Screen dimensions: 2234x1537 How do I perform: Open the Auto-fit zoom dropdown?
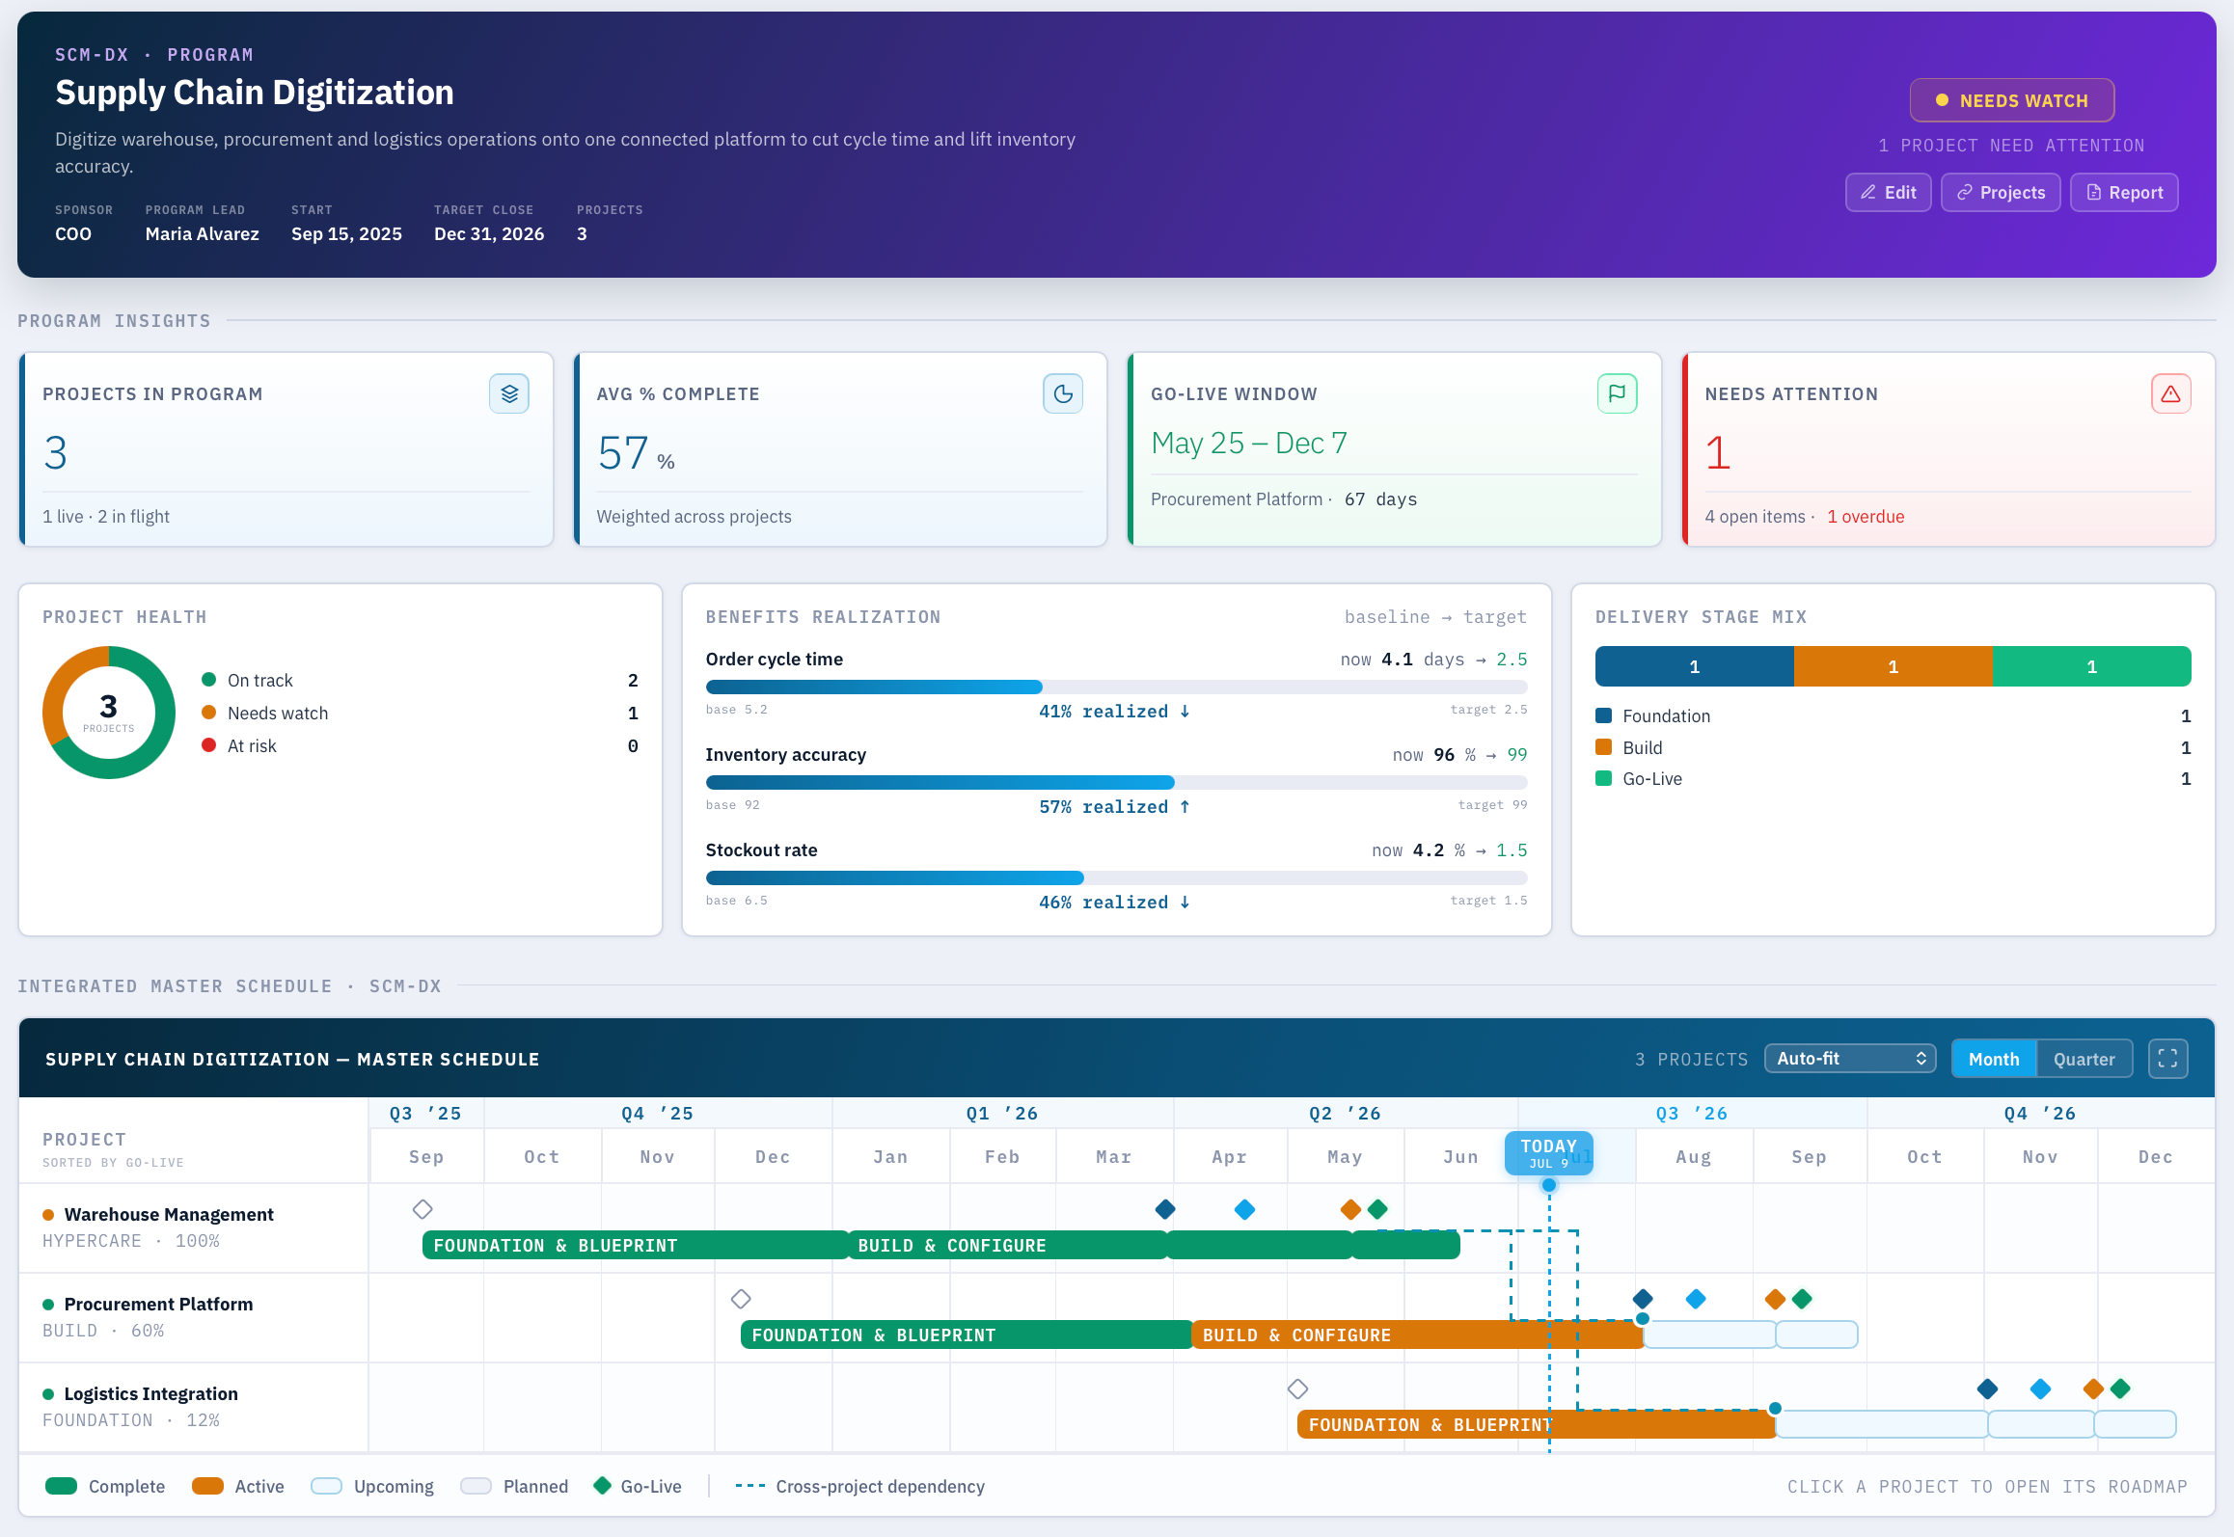[x=1850, y=1059]
